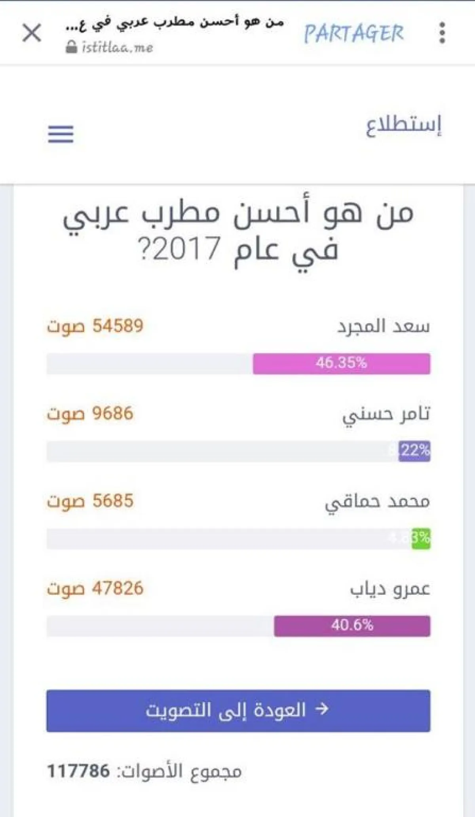This screenshot has height=817, width=475.
Task: Open the three-dot overflow menu
Action: click(442, 32)
